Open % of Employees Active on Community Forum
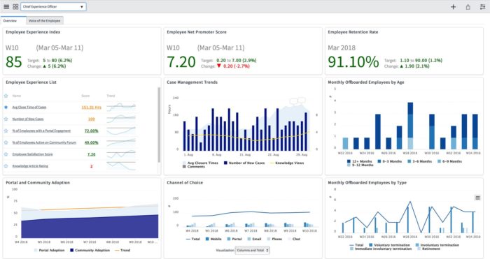The width and height of the screenshot is (490, 259). click(x=44, y=142)
